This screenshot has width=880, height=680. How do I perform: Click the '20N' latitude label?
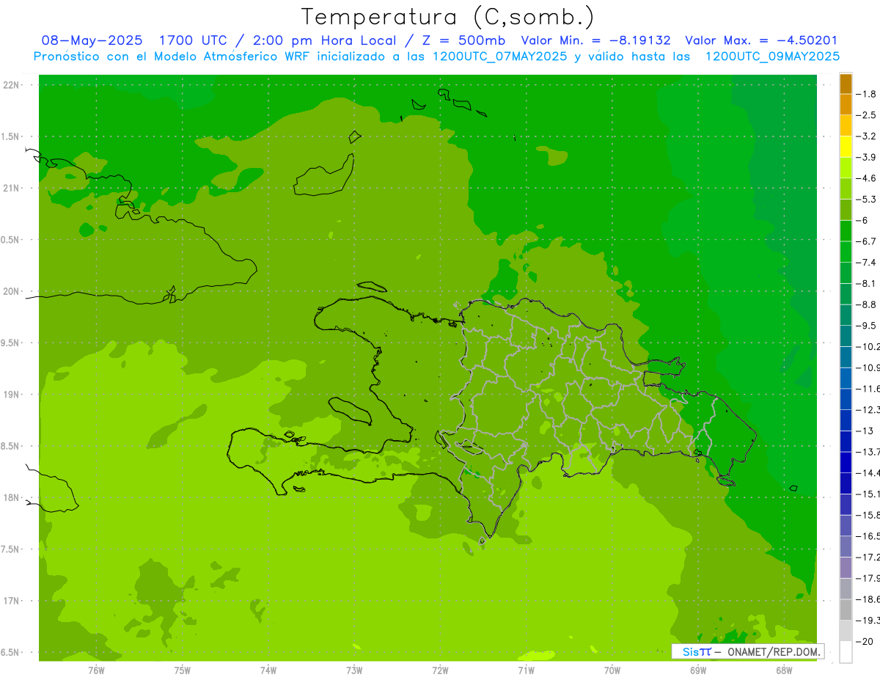pos(10,291)
